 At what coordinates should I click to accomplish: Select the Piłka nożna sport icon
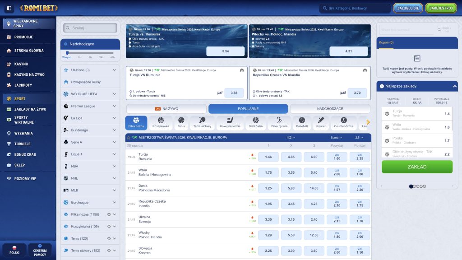click(x=136, y=123)
